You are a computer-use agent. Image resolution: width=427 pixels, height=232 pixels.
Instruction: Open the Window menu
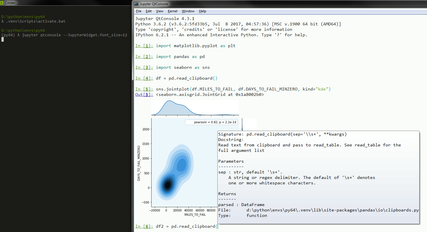[x=188, y=11]
